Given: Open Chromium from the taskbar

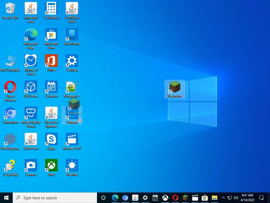Looking at the screenshot, I should pos(125,198).
